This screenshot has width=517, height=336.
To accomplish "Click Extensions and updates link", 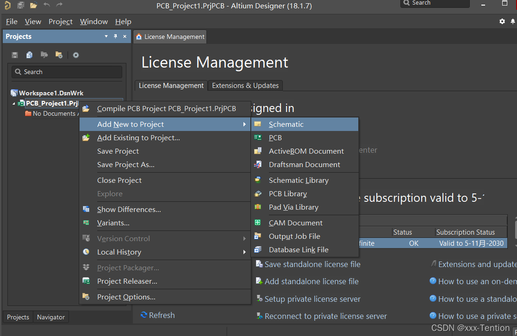I will [x=474, y=264].
